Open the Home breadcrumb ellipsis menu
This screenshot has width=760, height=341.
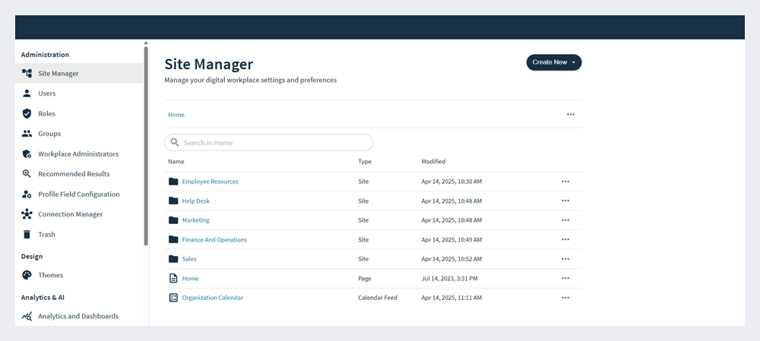click(x=570, y=115)
